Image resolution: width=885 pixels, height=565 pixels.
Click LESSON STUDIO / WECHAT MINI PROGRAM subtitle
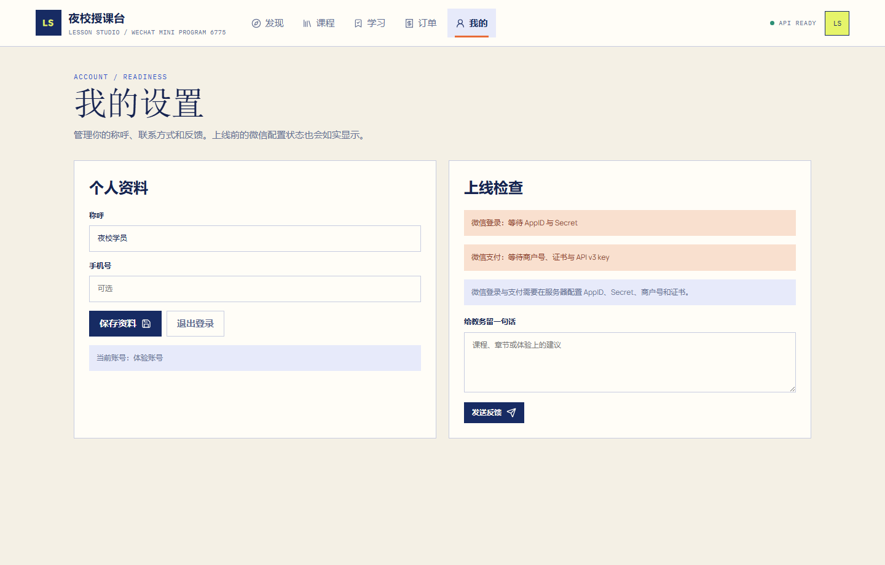[147, 33]
